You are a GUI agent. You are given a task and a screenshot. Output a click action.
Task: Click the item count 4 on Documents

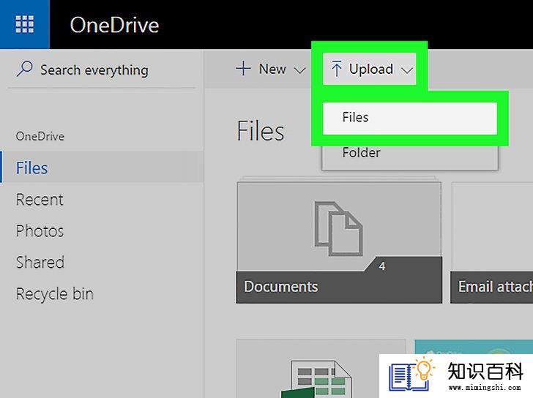[382, 266]
